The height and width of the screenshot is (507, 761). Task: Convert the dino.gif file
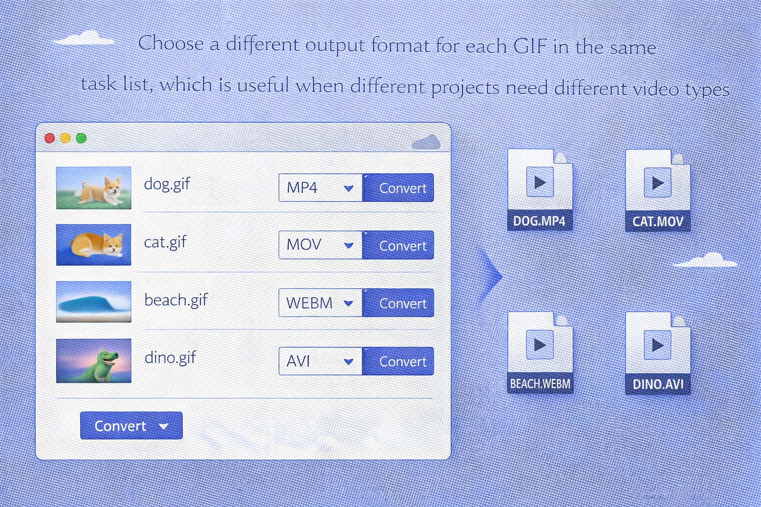coord(398,361)
